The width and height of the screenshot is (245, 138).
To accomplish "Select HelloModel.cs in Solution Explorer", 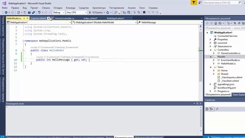I will click(x=228, y=64).
